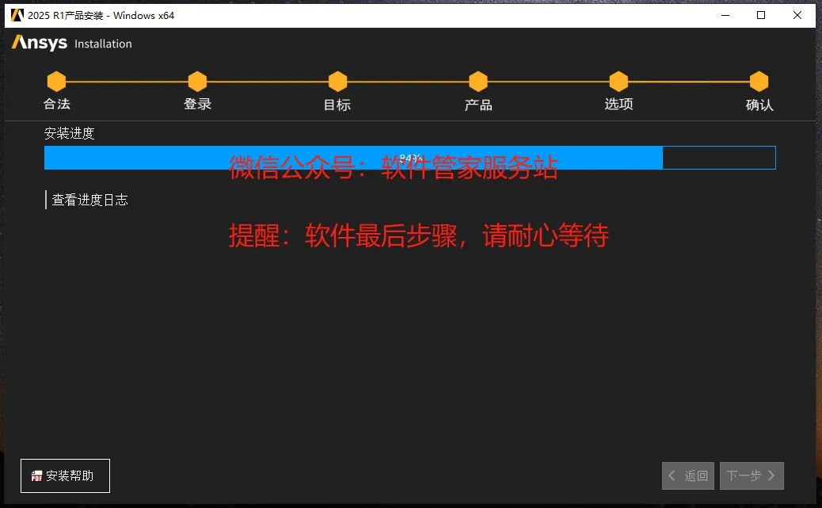Click the 目标 step hexagon
This screenshot has height=508, width=822.
337,82
